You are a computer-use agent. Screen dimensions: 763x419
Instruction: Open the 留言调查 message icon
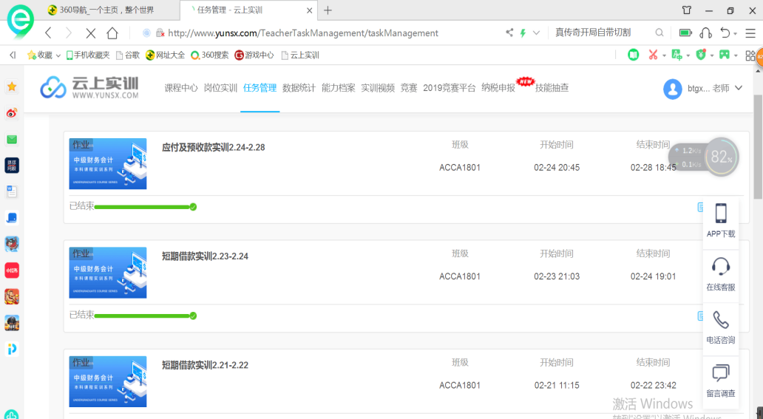[720, 373]
